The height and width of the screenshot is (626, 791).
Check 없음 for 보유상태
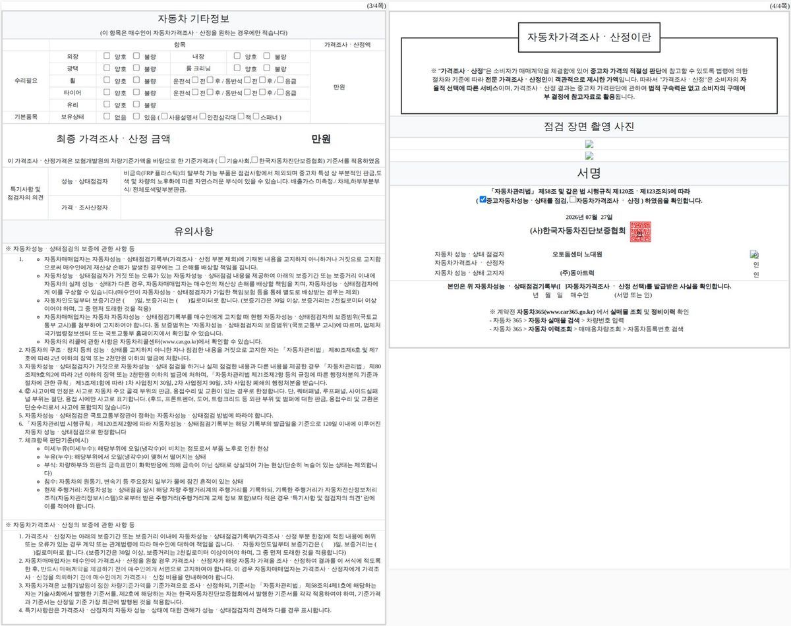coord(107,117)
